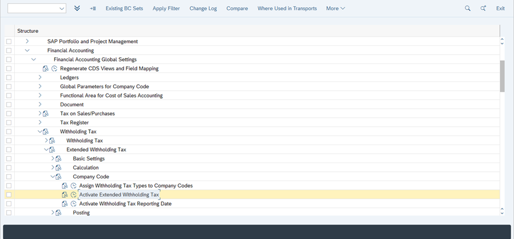Screen dimensions: 514x239
Task: Click the position/indent toolbar icon beside Existing BC Sets
Action: (93, 9)
